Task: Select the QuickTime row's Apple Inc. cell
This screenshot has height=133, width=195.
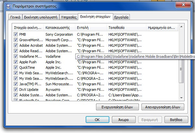Action: [x=53, y=67]
